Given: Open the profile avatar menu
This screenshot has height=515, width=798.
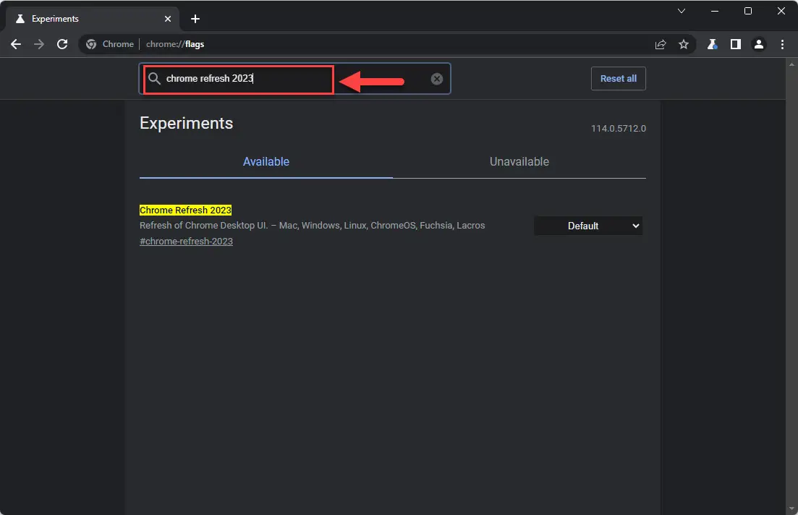Looking at the screenshot, I should (758, 44).
